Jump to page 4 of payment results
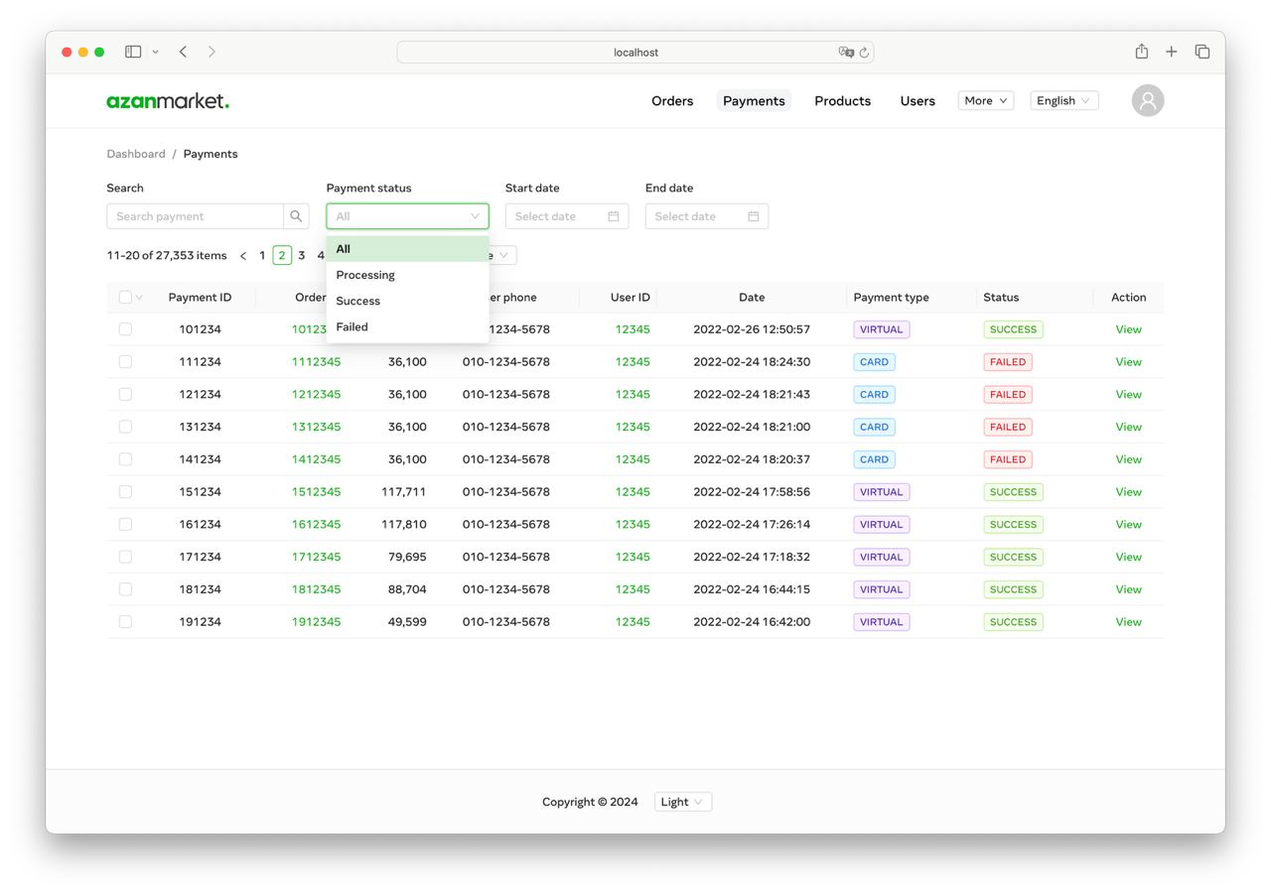This screenshot has width=1271, height=894. [320, 255]
